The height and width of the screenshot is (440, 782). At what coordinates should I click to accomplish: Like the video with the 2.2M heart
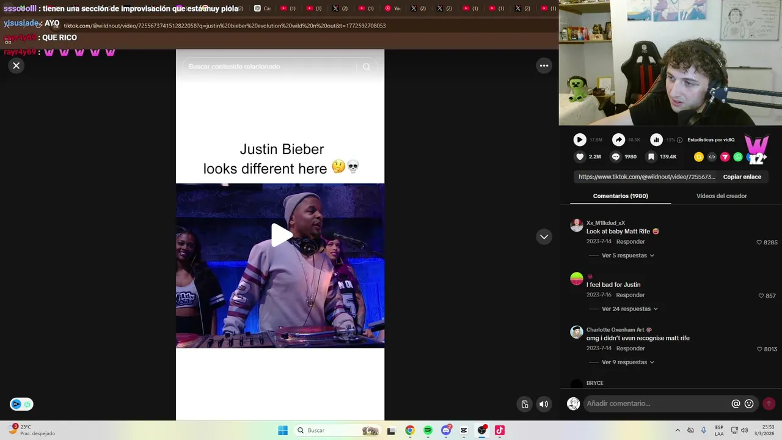click(x=580, y=157)
